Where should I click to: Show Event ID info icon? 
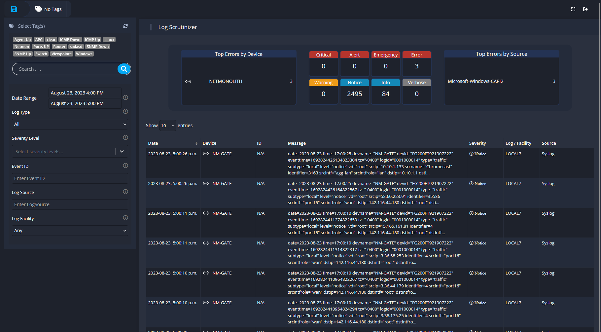click(125, 166)
